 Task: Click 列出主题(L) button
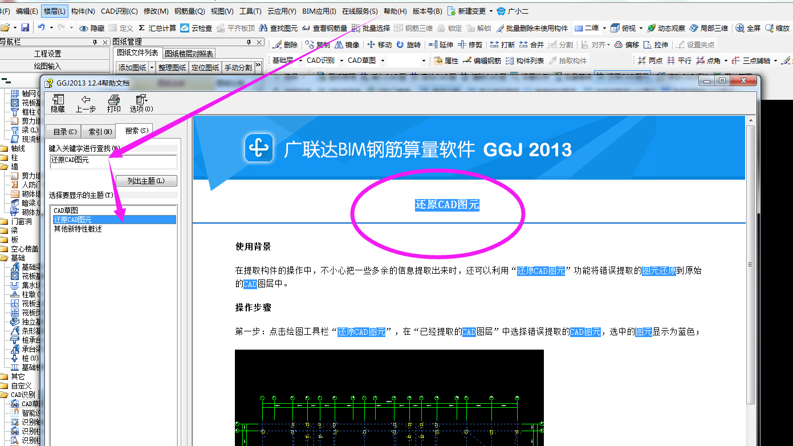click(147, 181)
